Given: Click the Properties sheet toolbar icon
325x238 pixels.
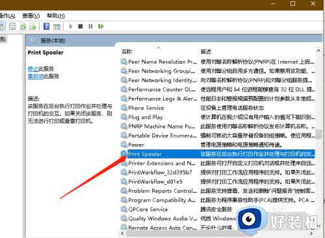Looking at the screenshot, I should coord(12,27).
